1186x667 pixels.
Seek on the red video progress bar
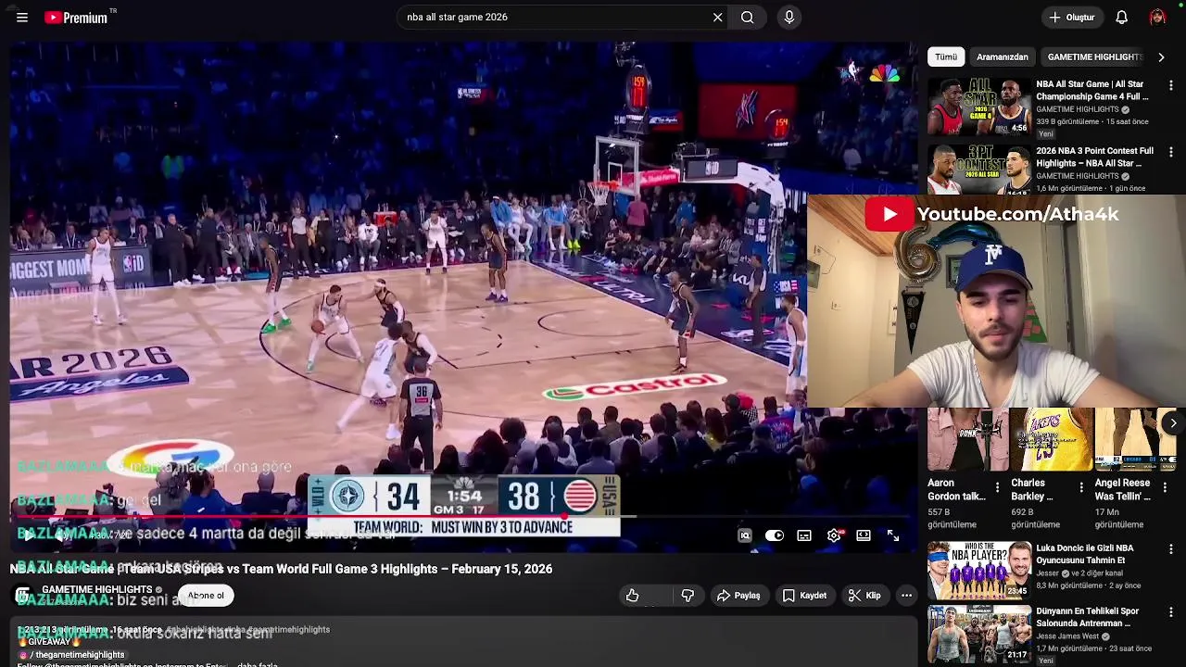(463, 516)
